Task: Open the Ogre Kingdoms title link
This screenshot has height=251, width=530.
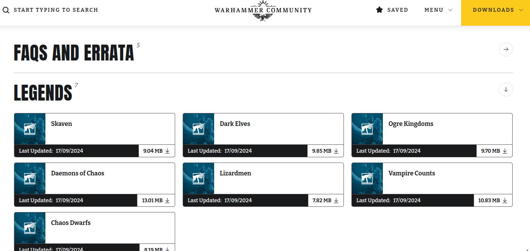Action: 411,124
